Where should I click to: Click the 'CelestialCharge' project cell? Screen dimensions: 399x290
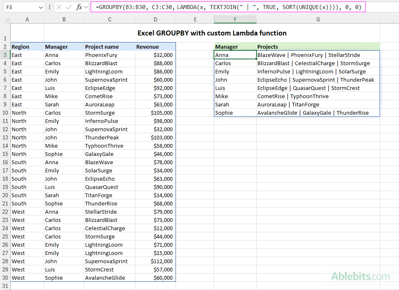click(x=110, y=228)
